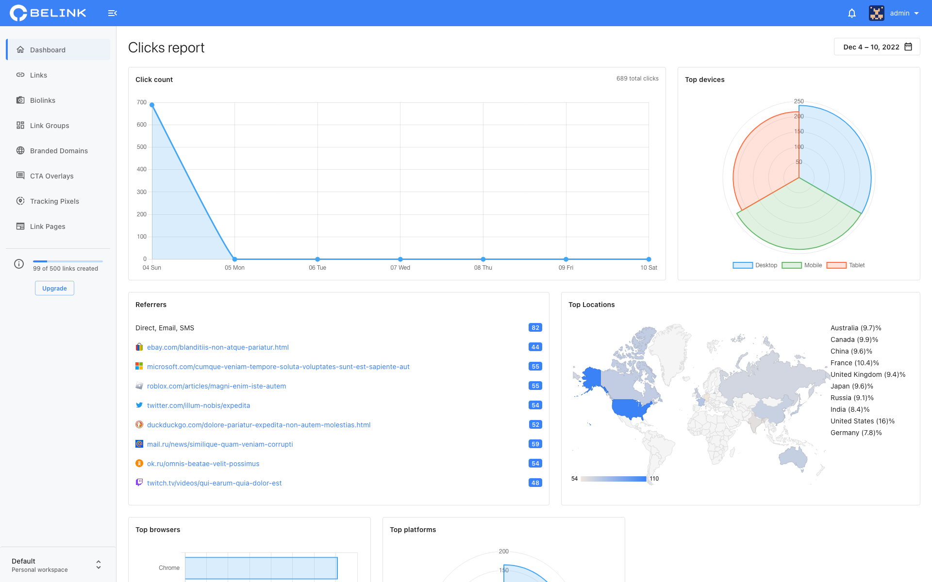Open calendar icon in date range picker
Viewport: 932px width, 582px height.
[908, 47]
